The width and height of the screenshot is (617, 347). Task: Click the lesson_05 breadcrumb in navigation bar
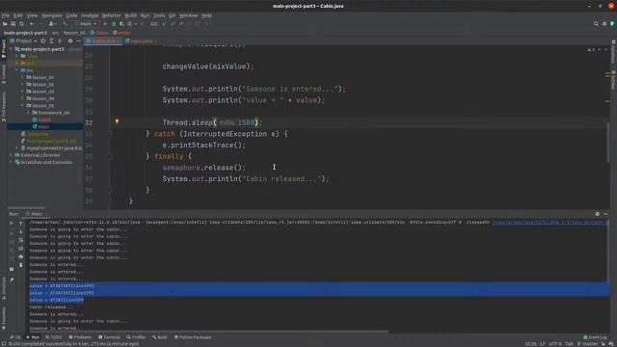pos(74,33)
